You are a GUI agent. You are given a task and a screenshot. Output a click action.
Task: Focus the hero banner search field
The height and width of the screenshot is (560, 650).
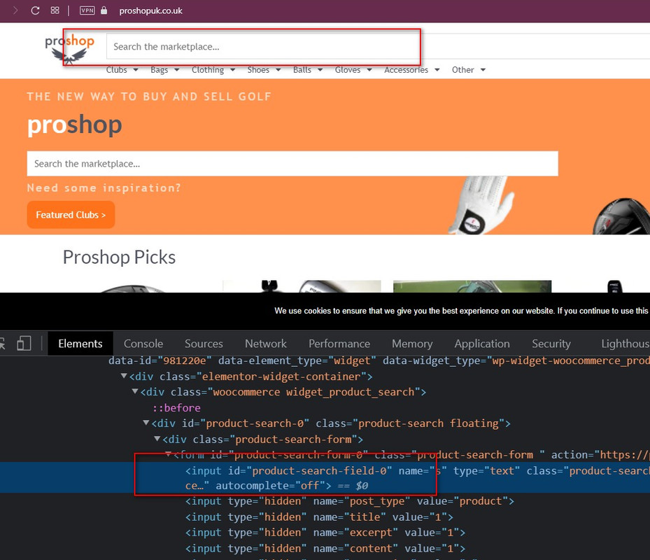[292, 163]
